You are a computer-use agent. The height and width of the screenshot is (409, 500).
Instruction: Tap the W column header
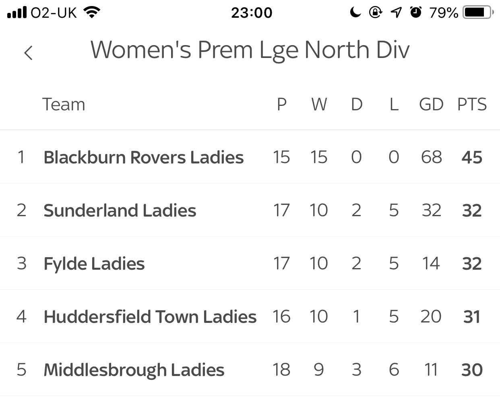click(319, 105)
